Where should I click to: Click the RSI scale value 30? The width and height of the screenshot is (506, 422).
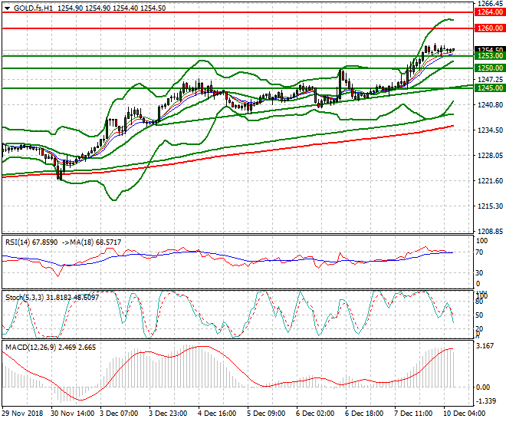[x=479, y=273]
